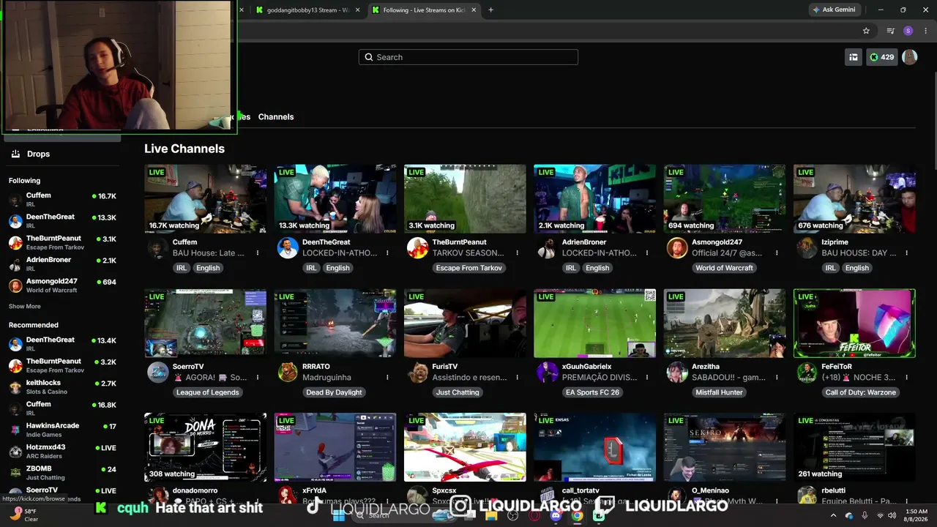Open Hotzmxd43 in Recommended sidebar list
This screenshot has height=527, width=937.
[62, 451]
